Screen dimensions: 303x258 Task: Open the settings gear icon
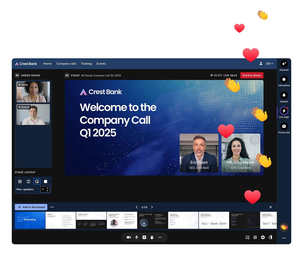pos(263,237)
